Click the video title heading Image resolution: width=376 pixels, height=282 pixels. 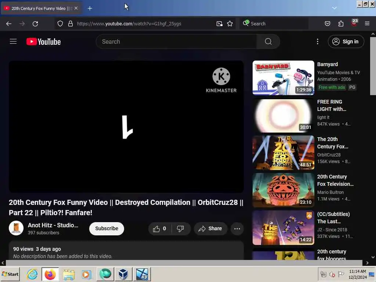[126, 207]
